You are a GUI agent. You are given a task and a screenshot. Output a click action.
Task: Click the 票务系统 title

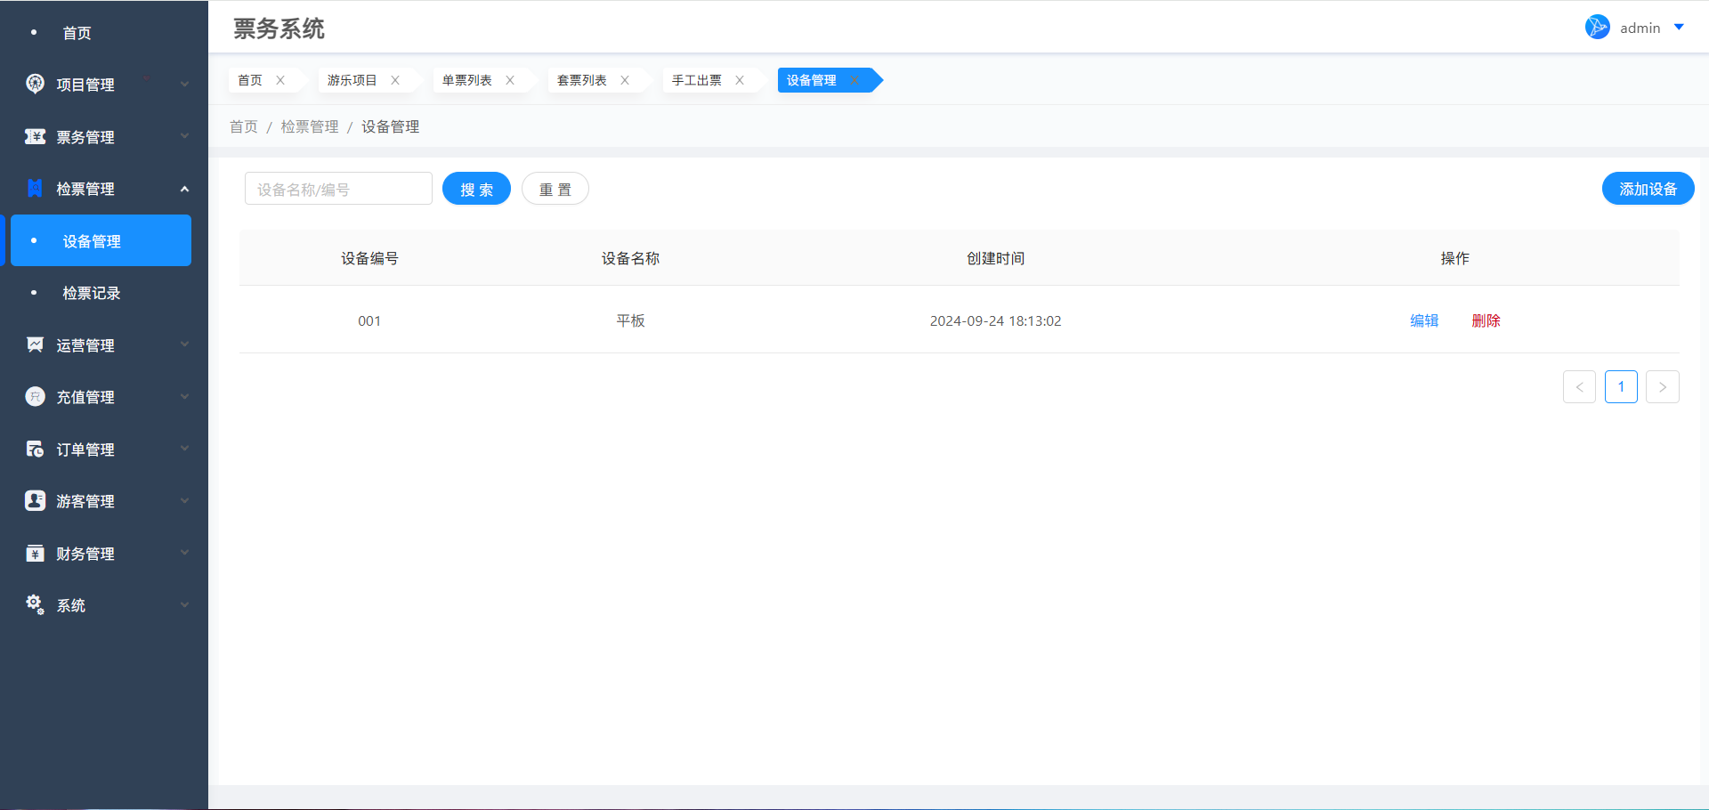pos(279,28)
